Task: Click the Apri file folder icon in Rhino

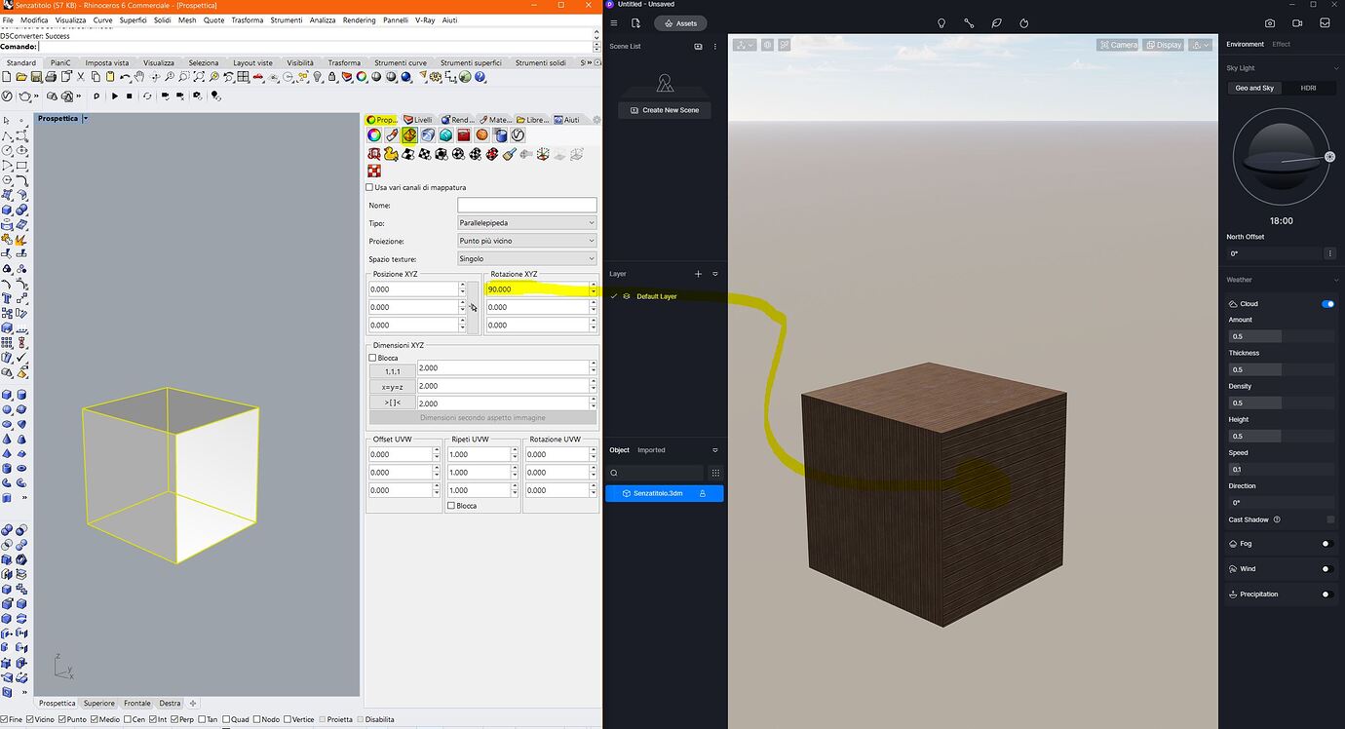Action: point(20,76)
